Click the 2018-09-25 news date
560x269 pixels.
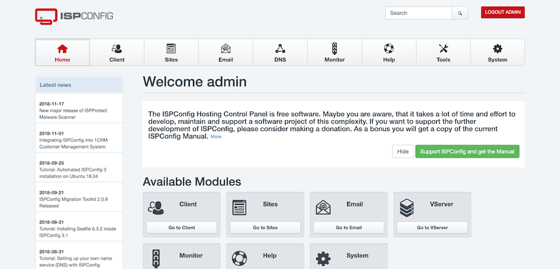[52, 163]
